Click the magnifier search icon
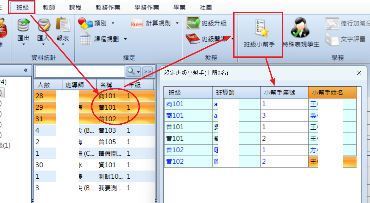Image resolution: width=370 pixels, height=203 pixels. click(131, 72)
